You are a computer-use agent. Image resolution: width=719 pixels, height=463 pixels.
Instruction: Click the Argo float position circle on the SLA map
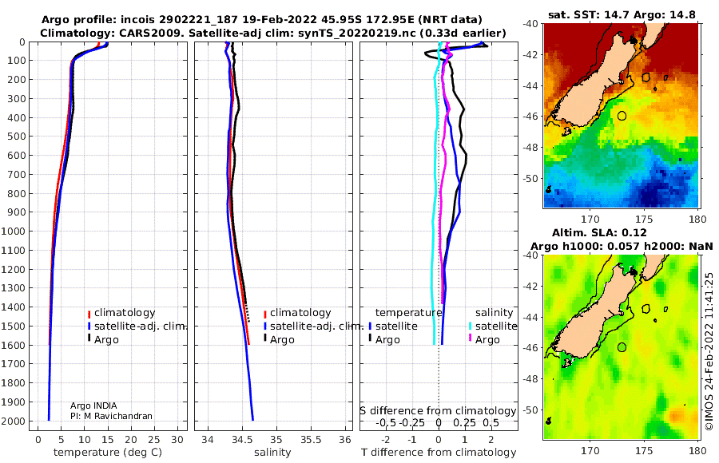coord(622,347)
